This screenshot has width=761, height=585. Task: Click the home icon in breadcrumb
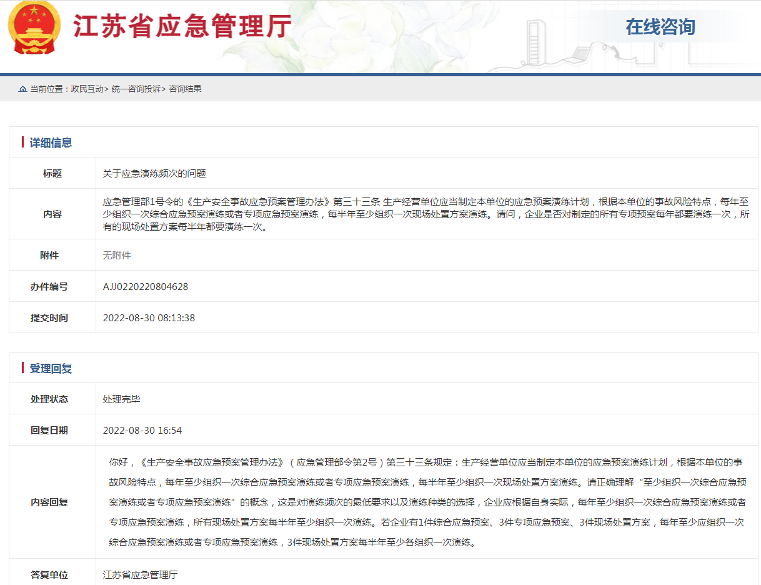click(x=22, y=89)
